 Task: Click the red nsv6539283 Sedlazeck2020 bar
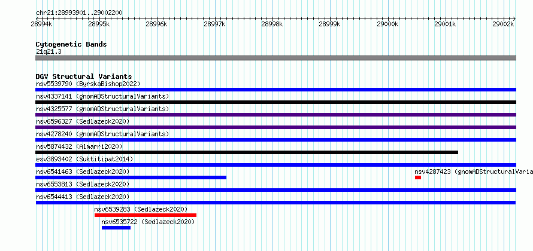[146, 215]
